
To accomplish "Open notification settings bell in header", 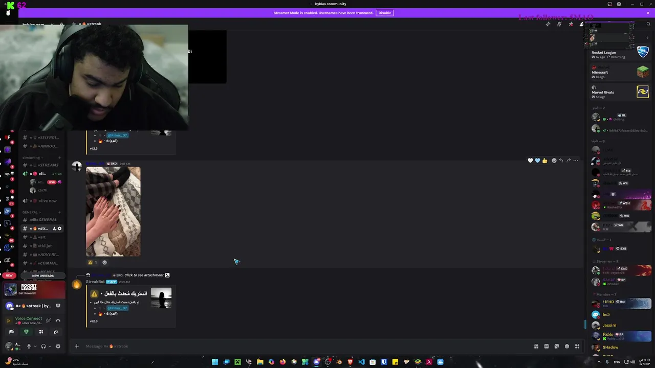I will pos(559,24).
